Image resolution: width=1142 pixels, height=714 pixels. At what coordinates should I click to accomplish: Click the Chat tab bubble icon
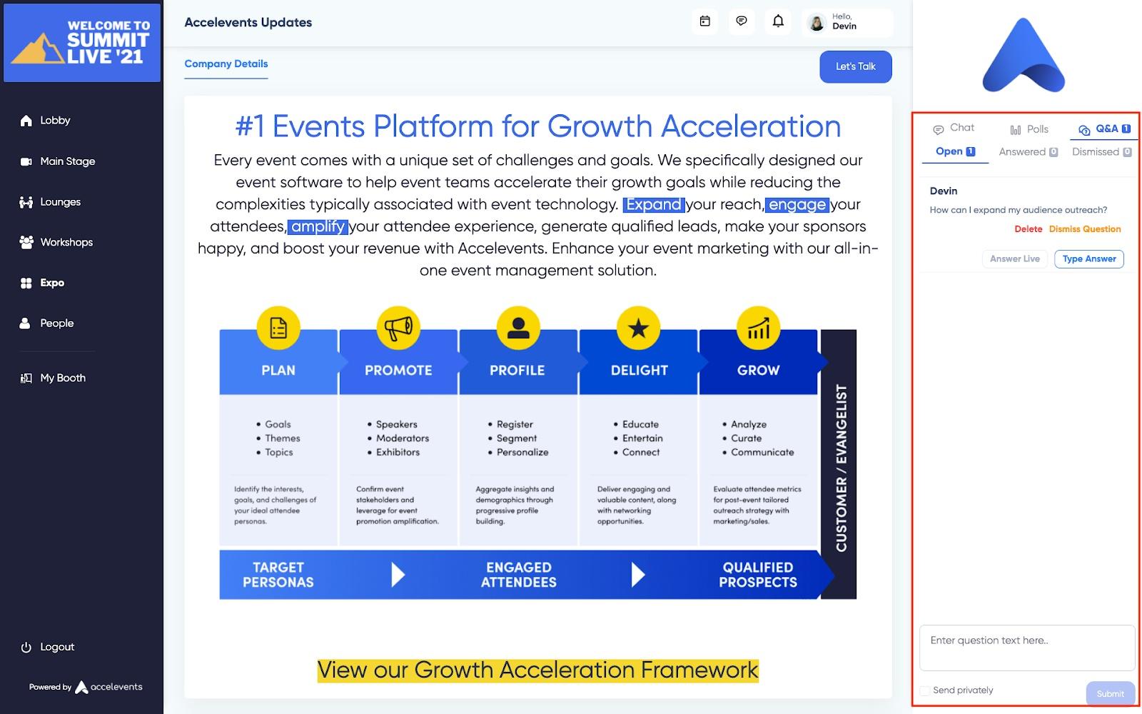pos(939,129)
